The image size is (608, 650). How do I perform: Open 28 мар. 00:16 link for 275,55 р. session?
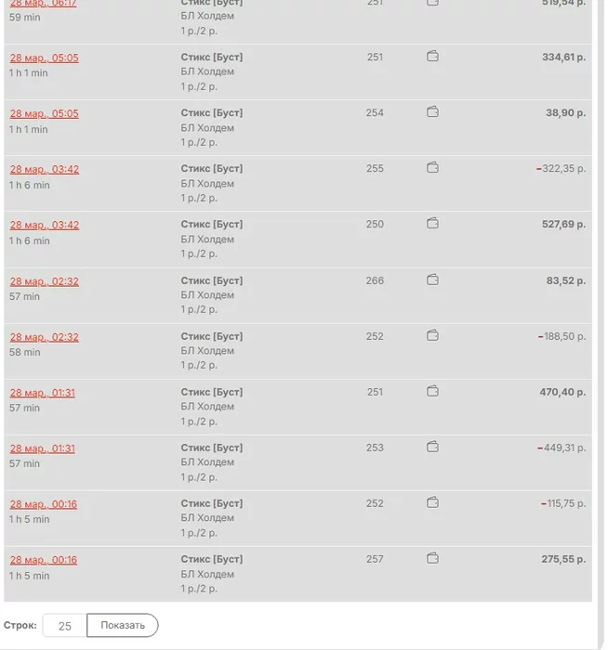43,560
